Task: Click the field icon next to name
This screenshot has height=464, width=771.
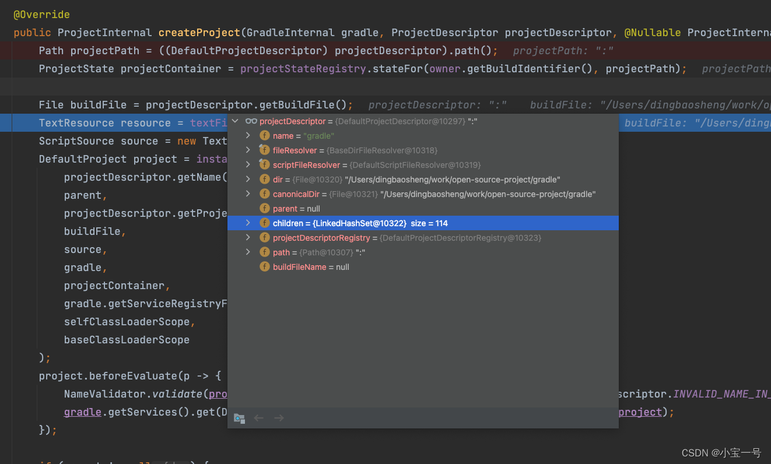Action: (x=264, y=136)
